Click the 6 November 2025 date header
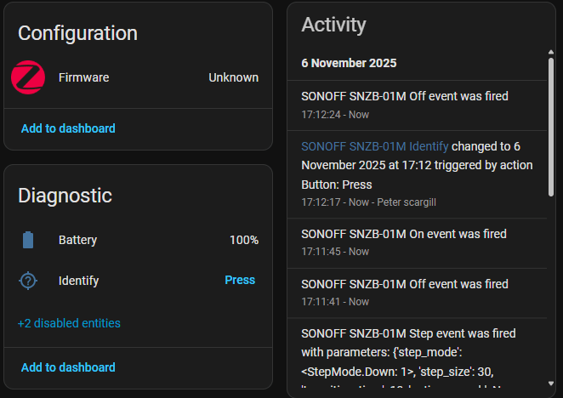This screenshot has width=563, height=398. [349, 63]
